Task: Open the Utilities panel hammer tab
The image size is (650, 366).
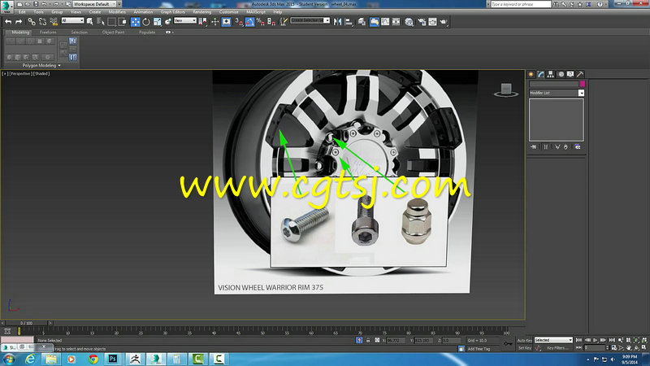Action: click(580, 74)
